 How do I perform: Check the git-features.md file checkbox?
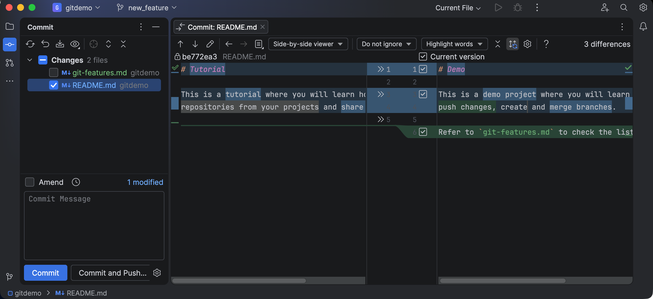pos(54,72)
